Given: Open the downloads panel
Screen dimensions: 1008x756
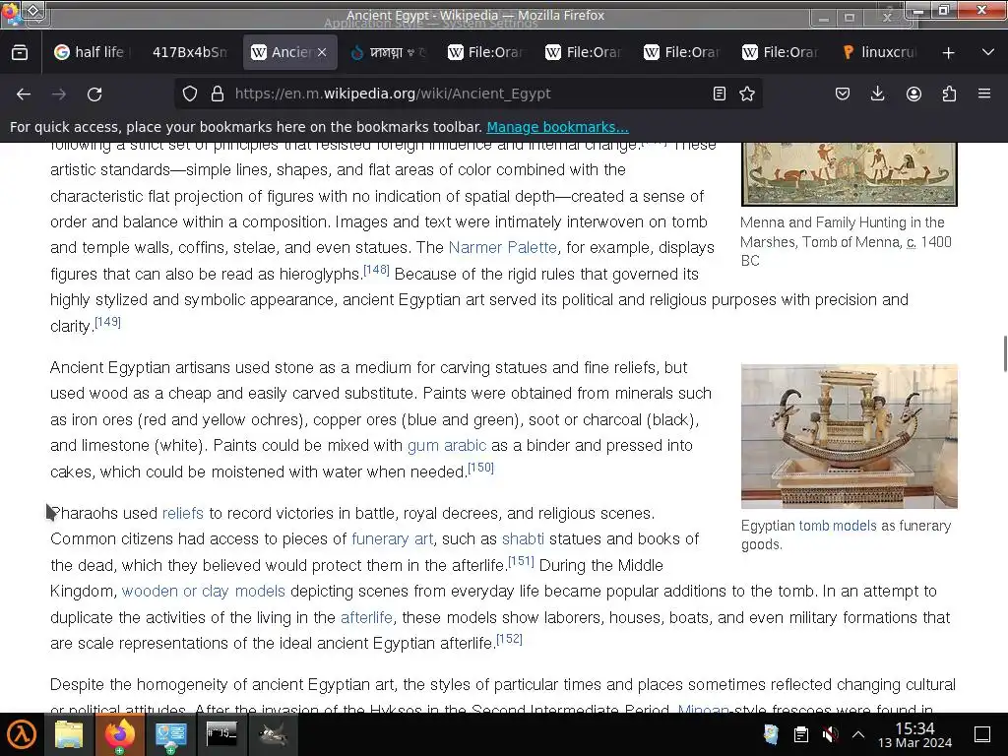Looking at the screenshot, I should pos(877,94).
